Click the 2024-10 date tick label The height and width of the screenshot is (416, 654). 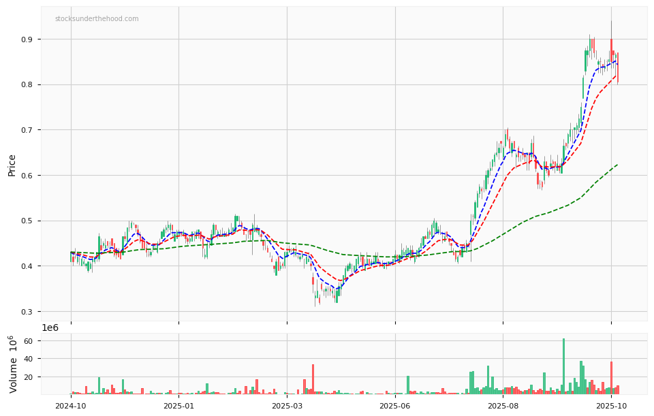point(71,406)
